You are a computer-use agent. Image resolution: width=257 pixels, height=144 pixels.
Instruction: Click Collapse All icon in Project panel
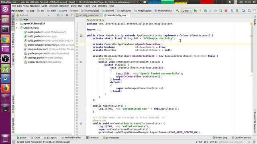click(x=62, y=15)
